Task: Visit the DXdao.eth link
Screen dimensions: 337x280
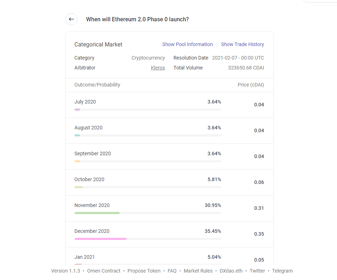Action: pyautogui.click(x=231, y=271)
